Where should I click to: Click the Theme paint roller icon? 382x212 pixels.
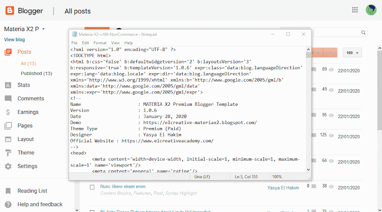click(8, 153)
